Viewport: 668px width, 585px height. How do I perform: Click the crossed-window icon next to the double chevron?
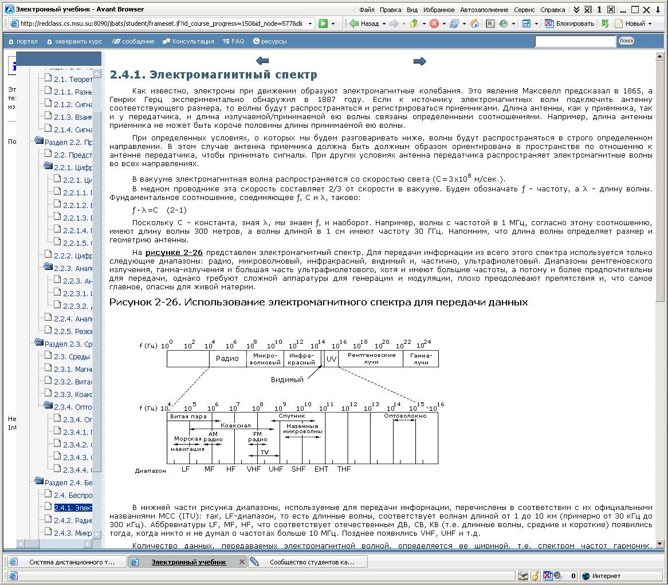point(588,9)
